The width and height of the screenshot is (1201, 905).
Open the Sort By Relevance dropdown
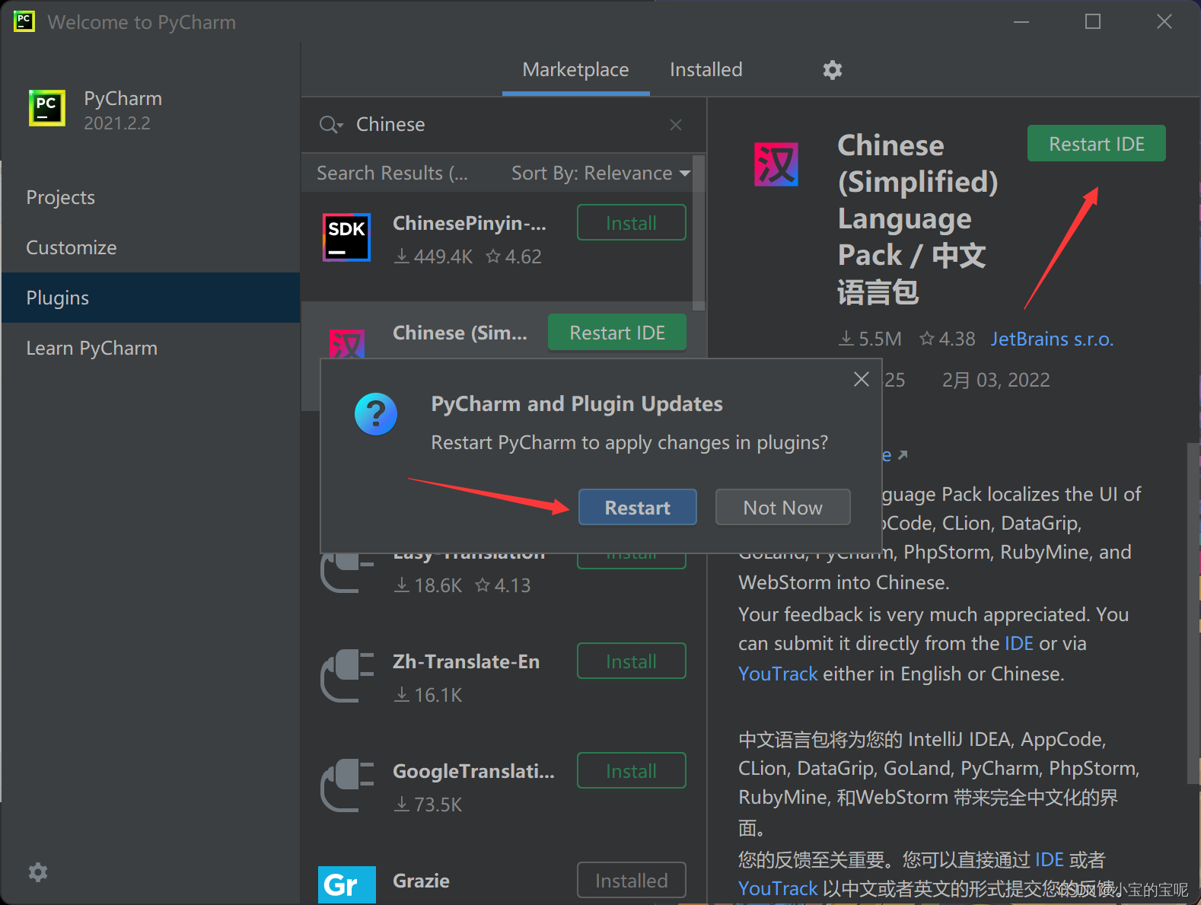tap(600, 174)
